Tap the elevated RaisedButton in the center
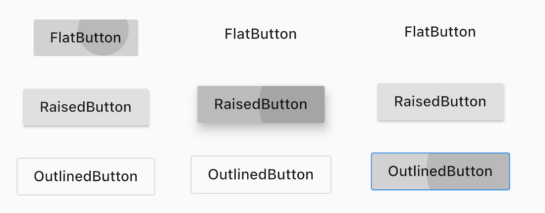The width and height of the screenshot is (545, 213). pyautogui.click(x=261, y=105)
